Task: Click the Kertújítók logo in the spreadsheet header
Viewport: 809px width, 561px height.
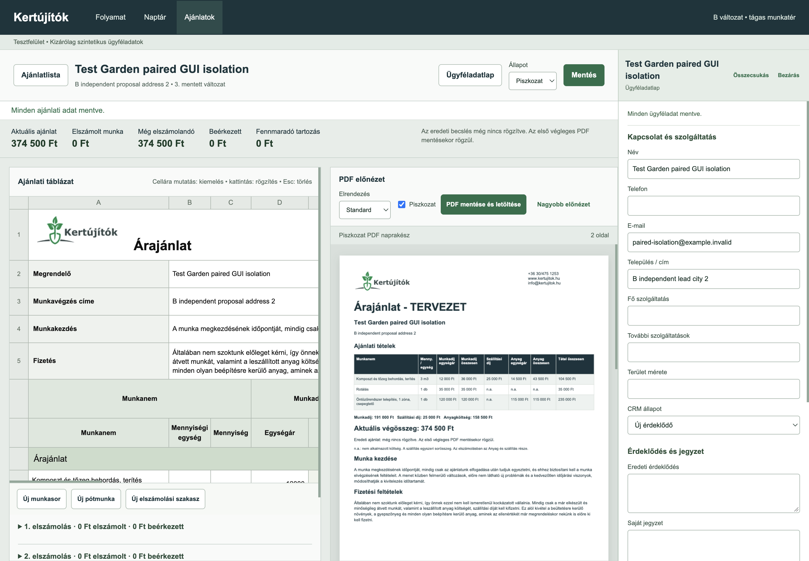Action: click(x=77, y=231)
